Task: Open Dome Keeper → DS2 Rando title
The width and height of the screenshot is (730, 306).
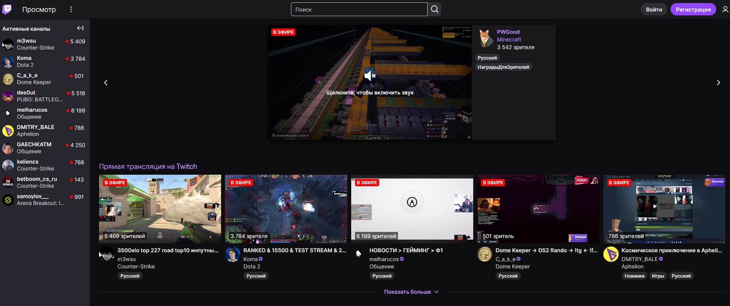Action: coord(547,250)
